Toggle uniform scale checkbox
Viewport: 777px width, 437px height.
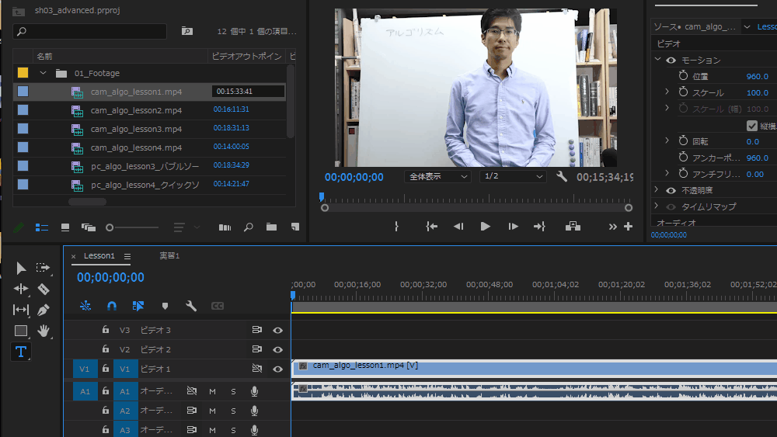point(751,126)
